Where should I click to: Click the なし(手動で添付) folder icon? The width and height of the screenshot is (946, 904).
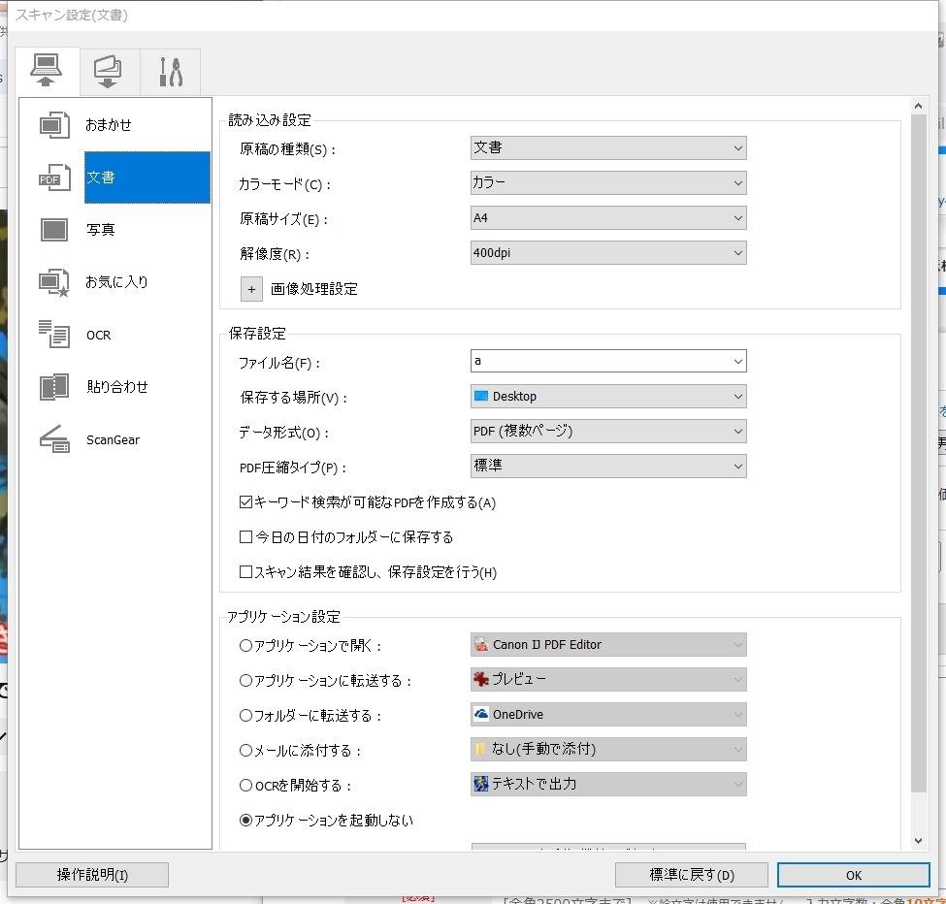[x=481, y=749]
